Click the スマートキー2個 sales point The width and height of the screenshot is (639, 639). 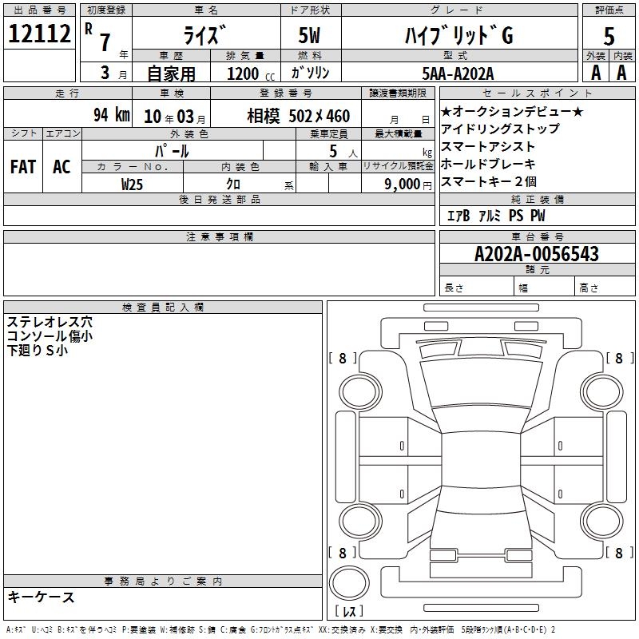coord(489,181)
